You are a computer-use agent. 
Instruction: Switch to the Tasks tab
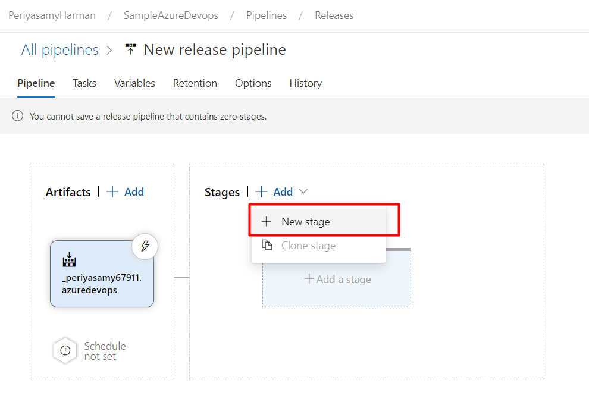[x=84, y=83]
